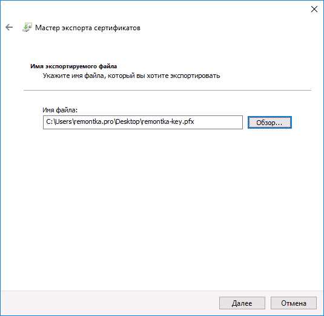Go back with the arrow icon
Image resolution: width=324 pixels, height=316 pixels.
point(9,27)
